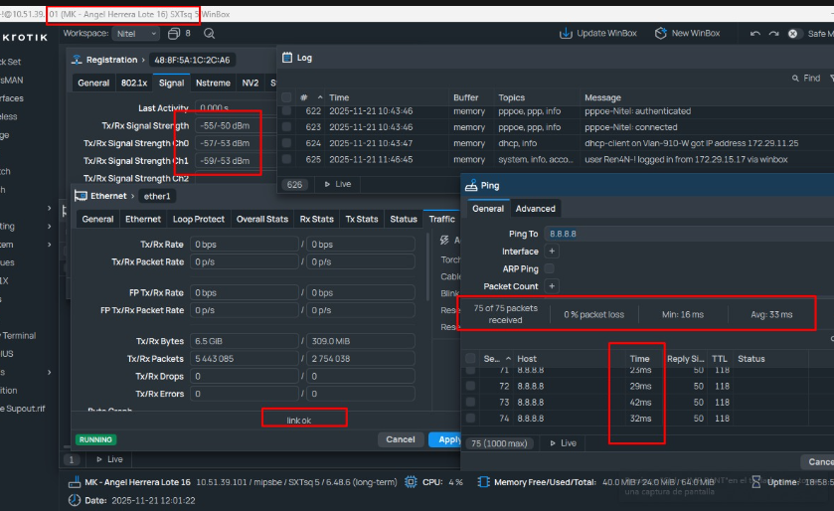Click the windows count icon beside workspace
The width and height of the screenshot is (834, 511).
point(174,34)
